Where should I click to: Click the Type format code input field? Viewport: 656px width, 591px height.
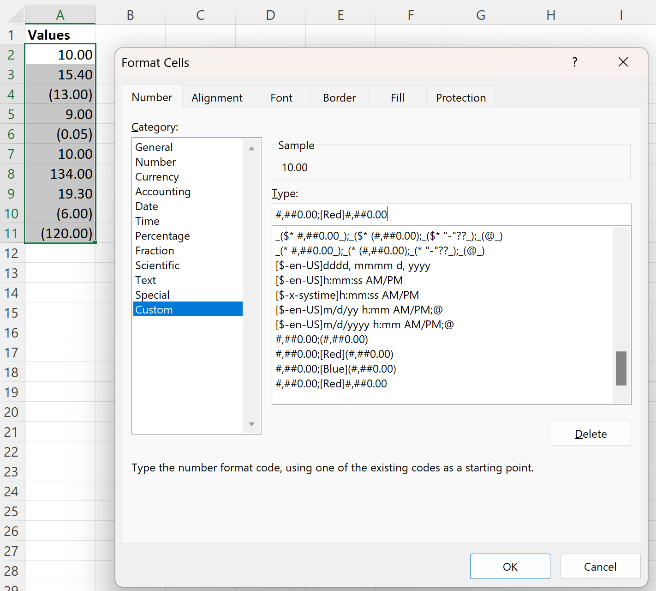coord(451,214)
